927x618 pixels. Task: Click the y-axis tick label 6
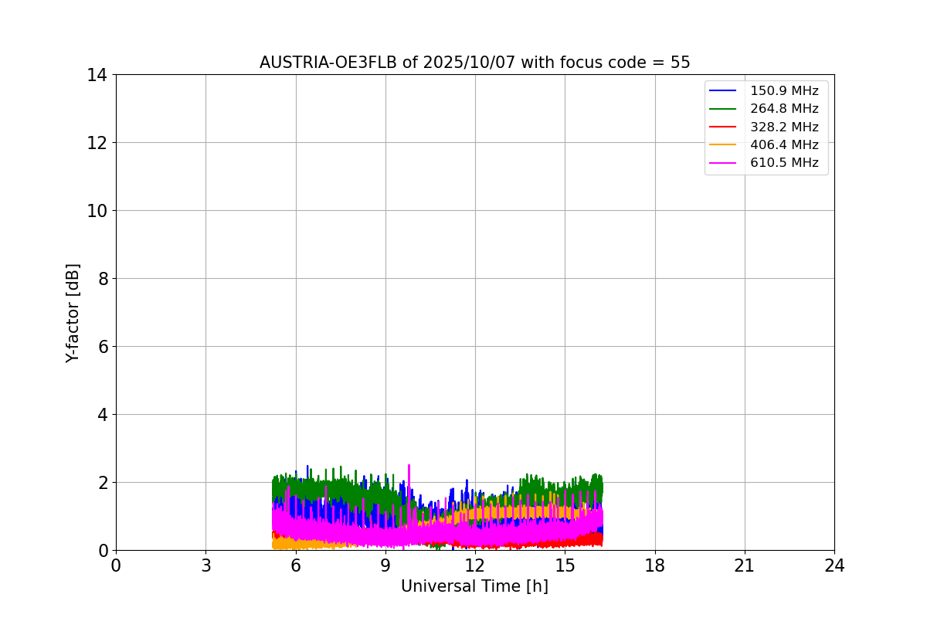click(102, 347)
